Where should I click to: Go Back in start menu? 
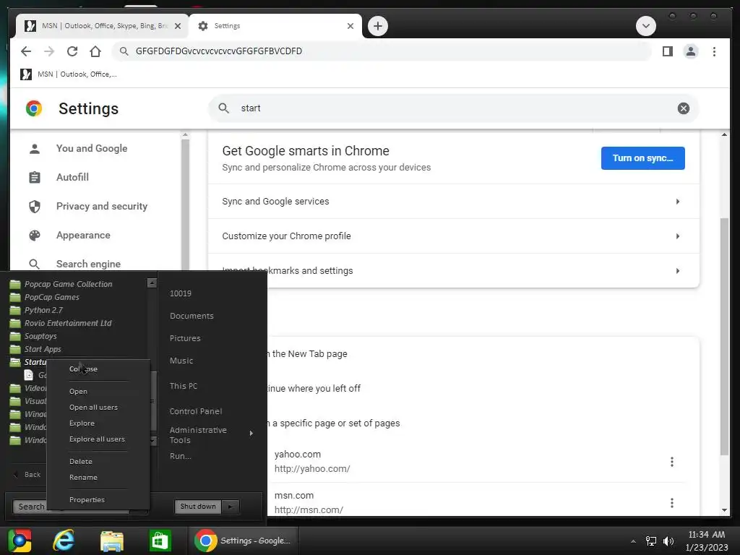(x=27, y=475)
